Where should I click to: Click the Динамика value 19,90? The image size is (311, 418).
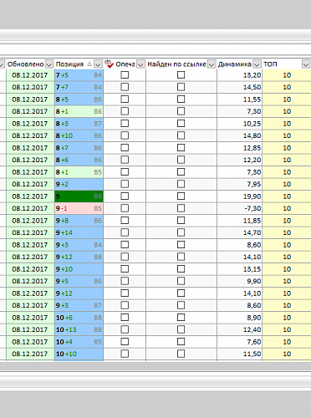point(252,196)
